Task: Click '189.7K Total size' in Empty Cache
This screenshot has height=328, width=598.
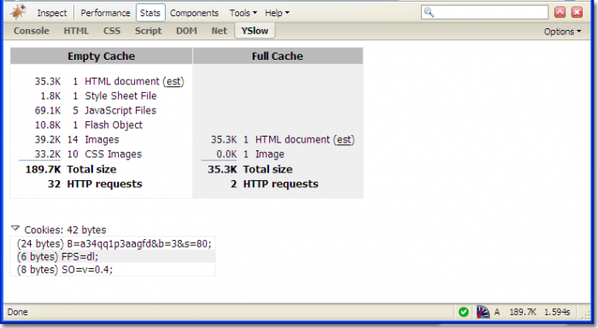Action: coord(71,169)
